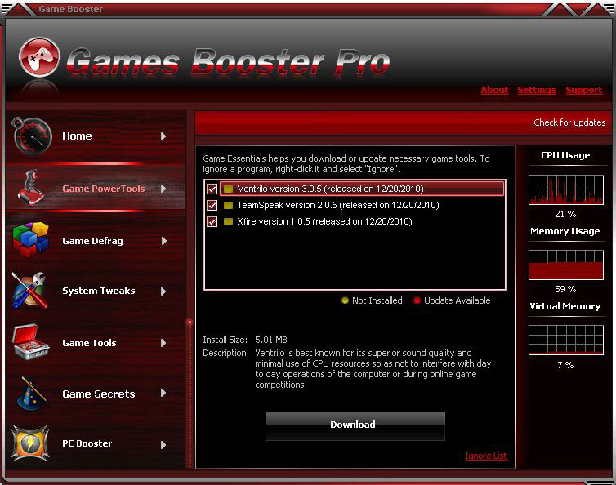Expand the Game PowerTools arrow
Image resolution: width=616 pixels, height=485 pixels.
point(163,189)
